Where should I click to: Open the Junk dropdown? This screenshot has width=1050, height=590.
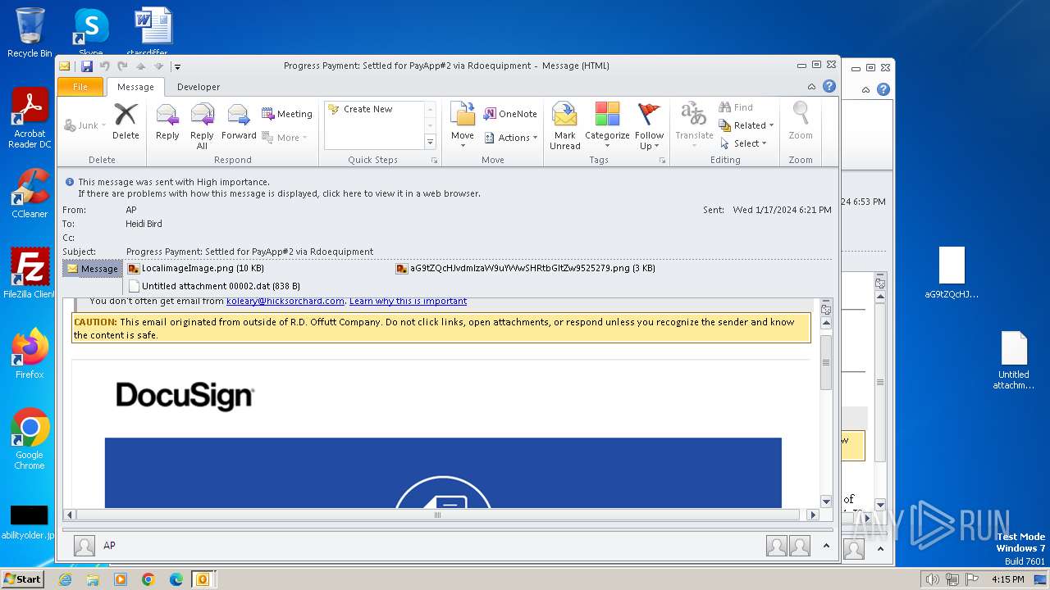pos(85,125)
